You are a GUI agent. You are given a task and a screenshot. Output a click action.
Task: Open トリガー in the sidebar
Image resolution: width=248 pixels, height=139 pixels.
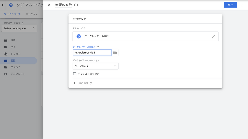pyautogui.click(x=16, y=54)
